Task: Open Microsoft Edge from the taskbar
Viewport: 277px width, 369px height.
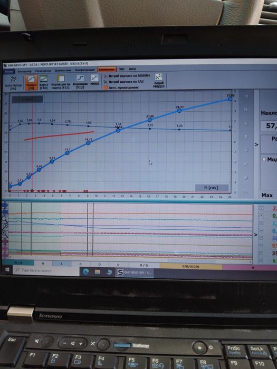Action: [x=86, y=272]
